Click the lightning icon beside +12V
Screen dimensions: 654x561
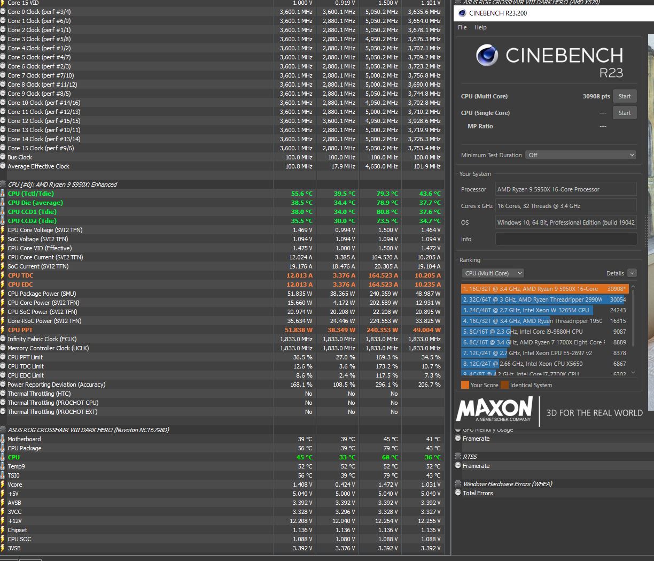(3, 521)
